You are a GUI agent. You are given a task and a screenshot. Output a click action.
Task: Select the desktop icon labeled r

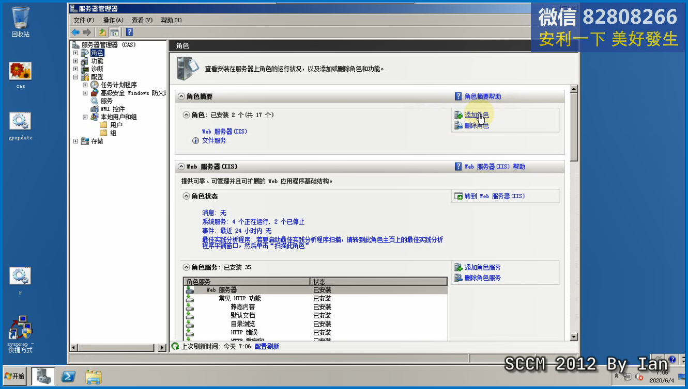point(20,281)
